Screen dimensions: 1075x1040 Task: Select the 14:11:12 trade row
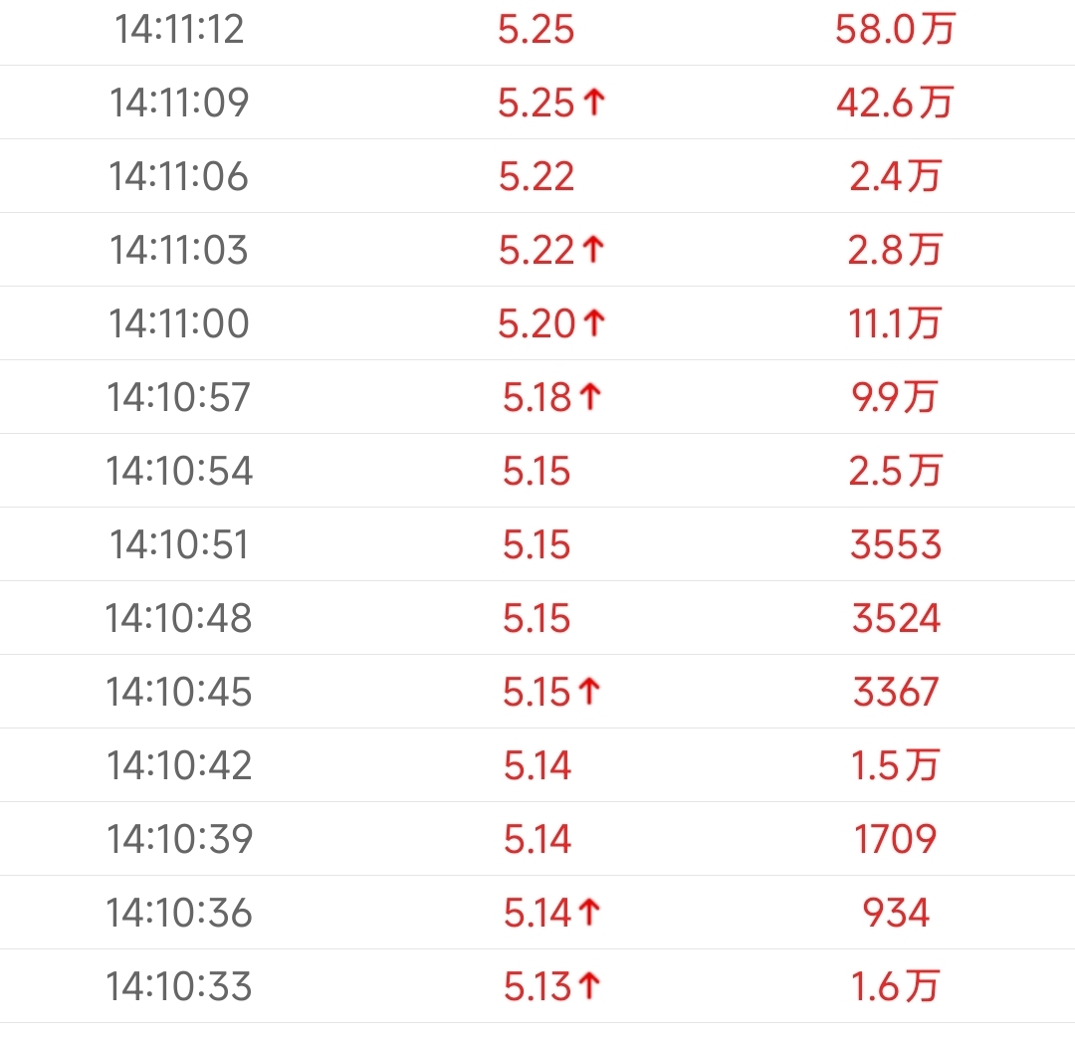pos(537,30)
